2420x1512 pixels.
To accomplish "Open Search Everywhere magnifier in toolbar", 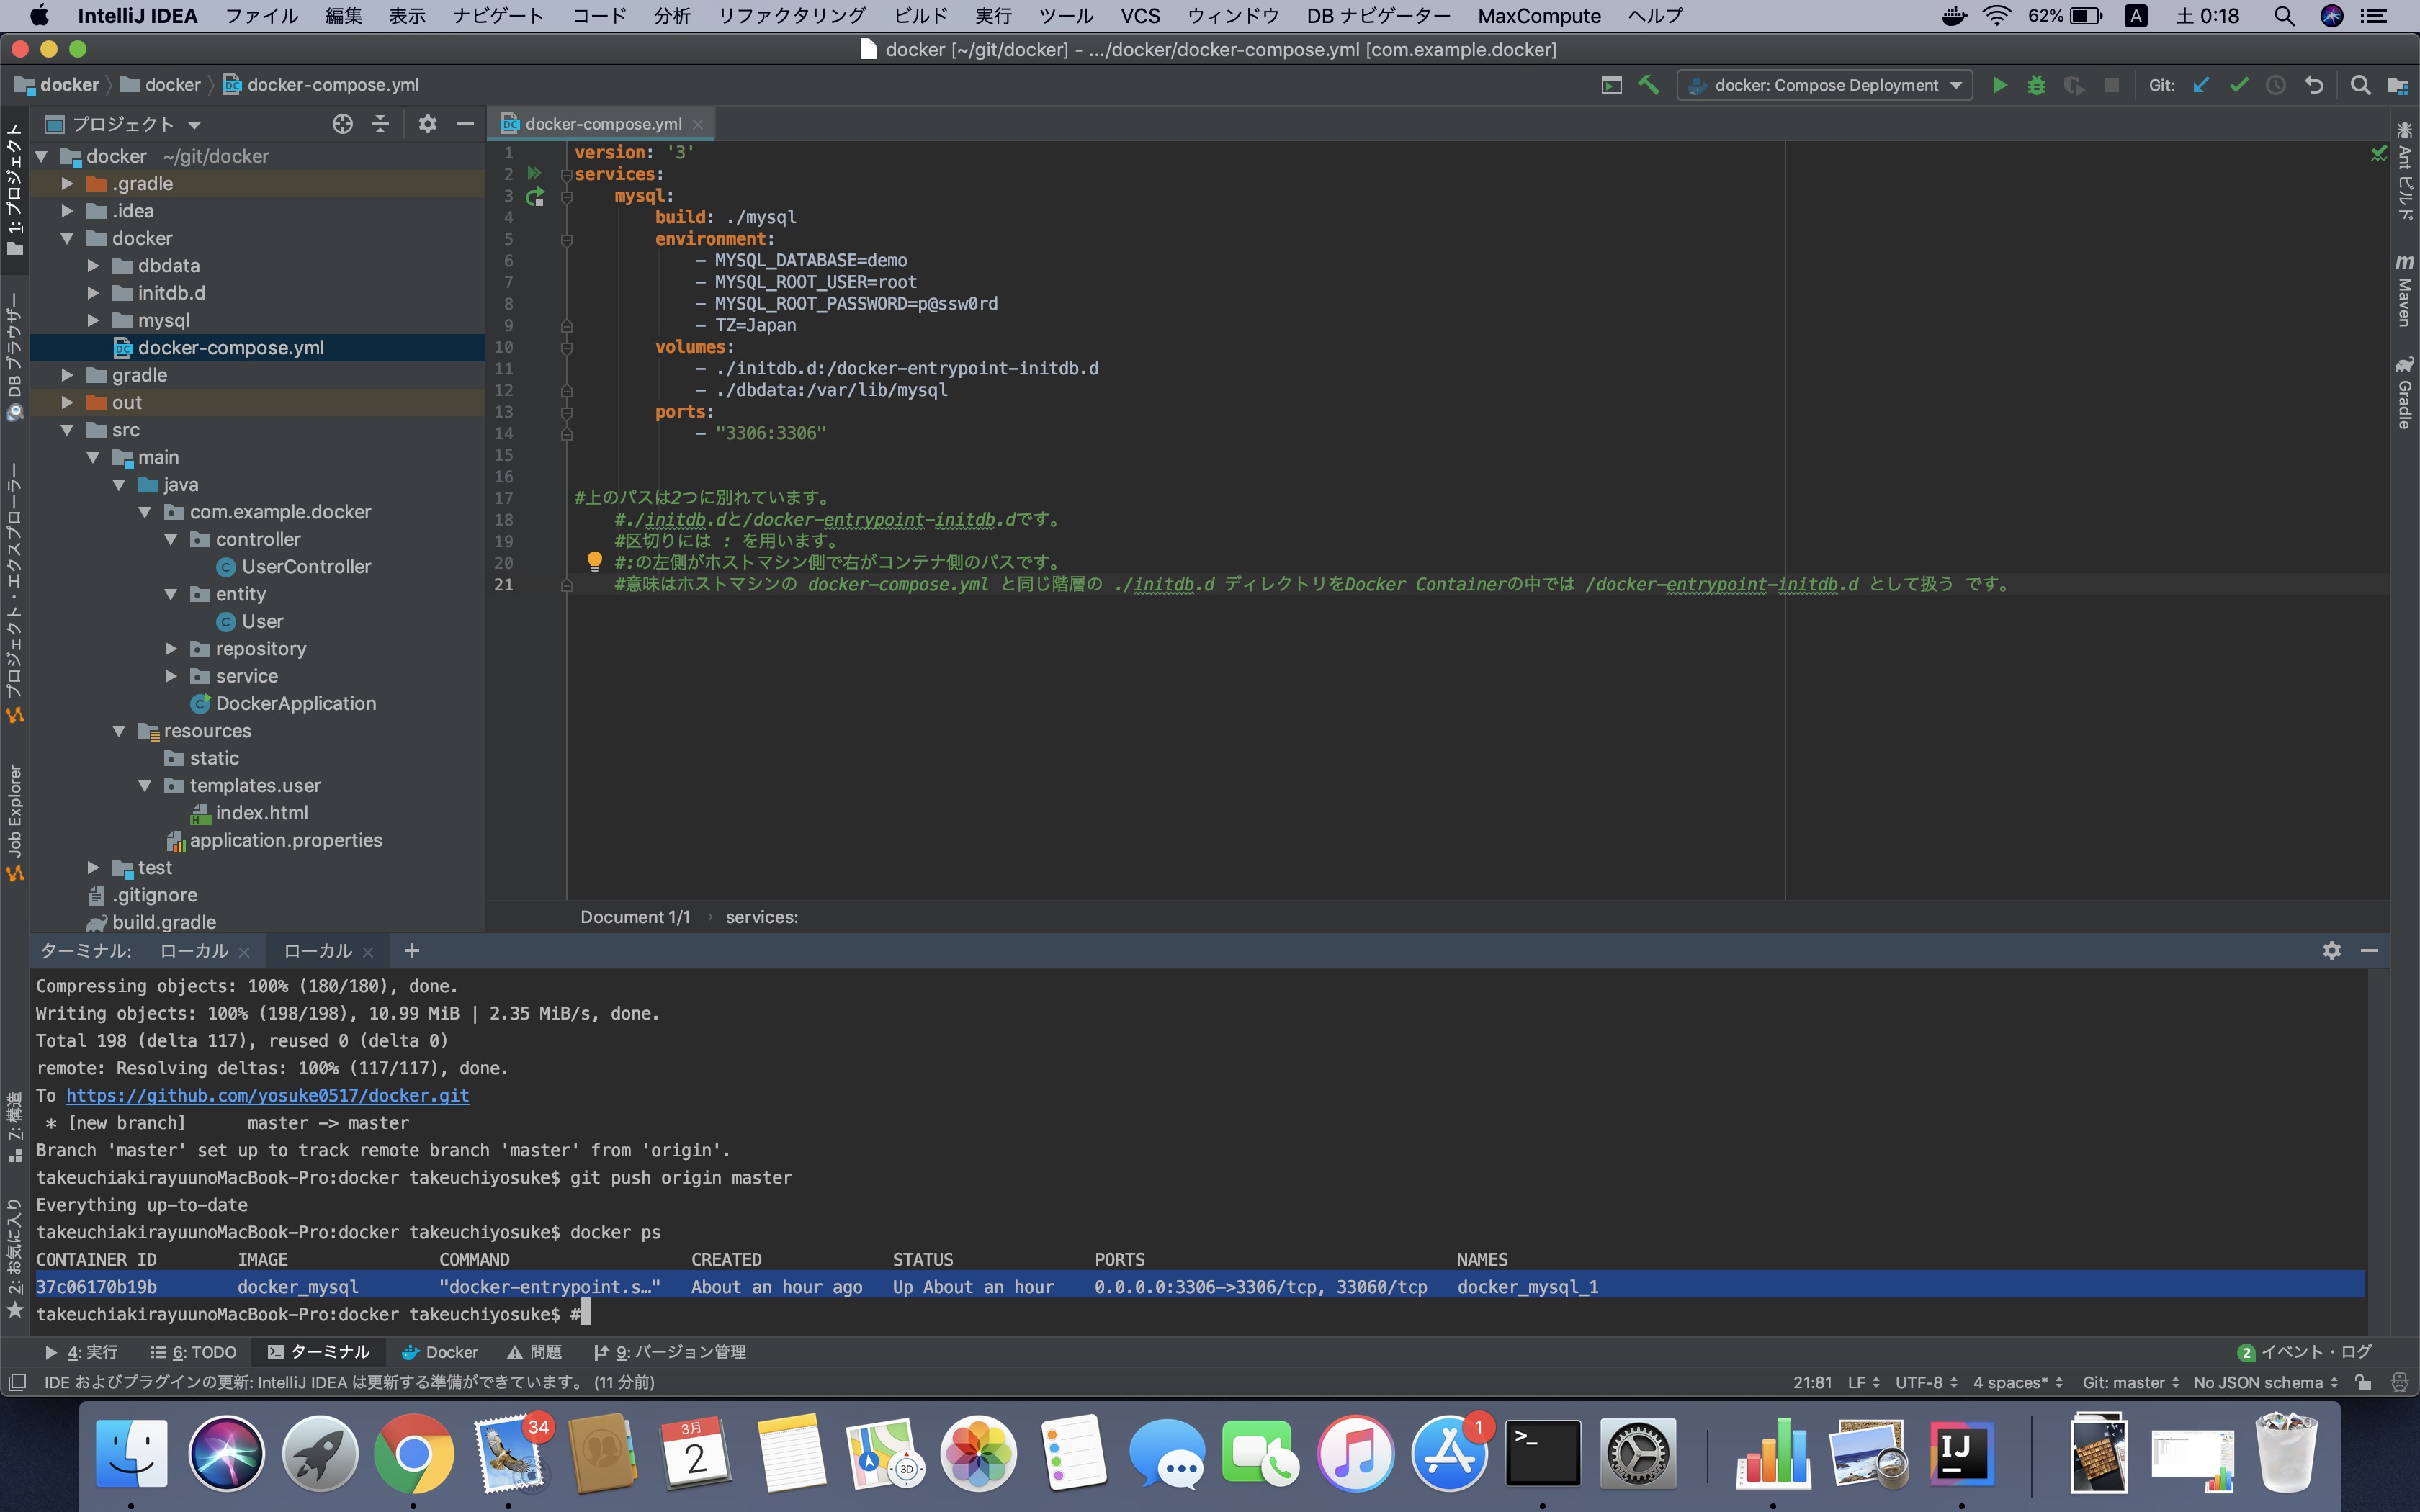I will 2360,85.
